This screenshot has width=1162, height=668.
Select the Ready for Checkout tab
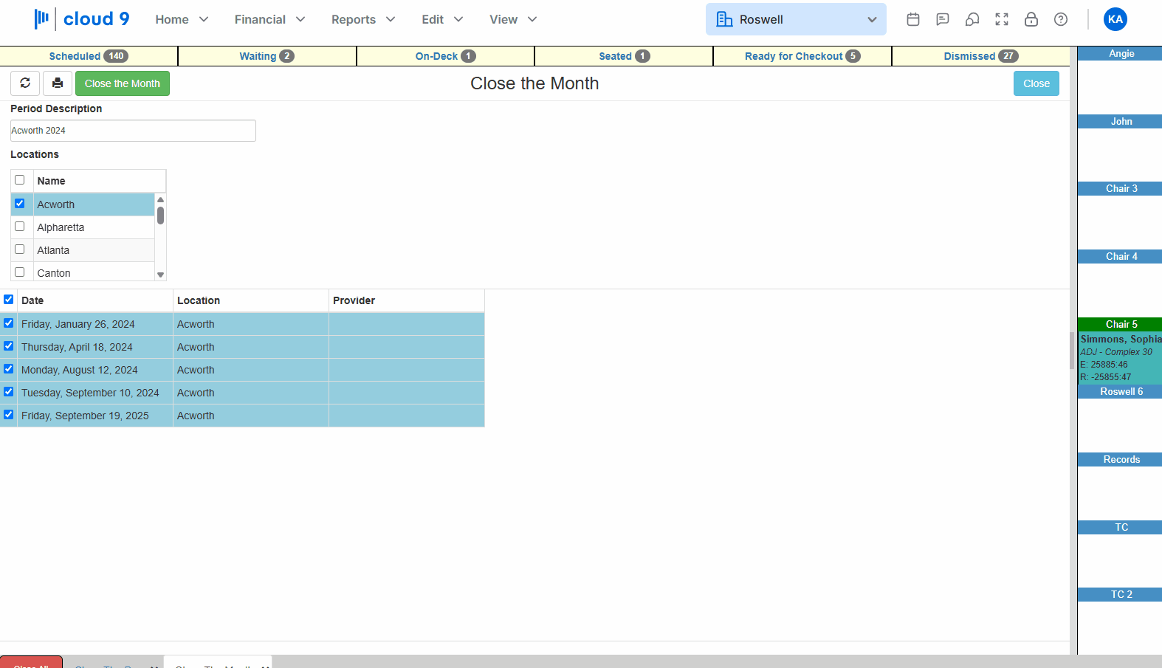pos(802,56)
